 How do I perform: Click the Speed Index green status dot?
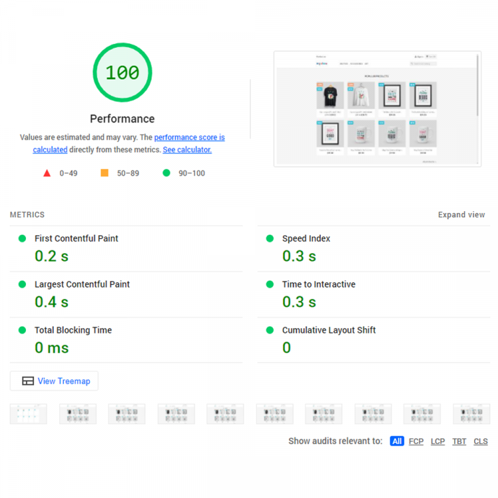tap(270, 238)
